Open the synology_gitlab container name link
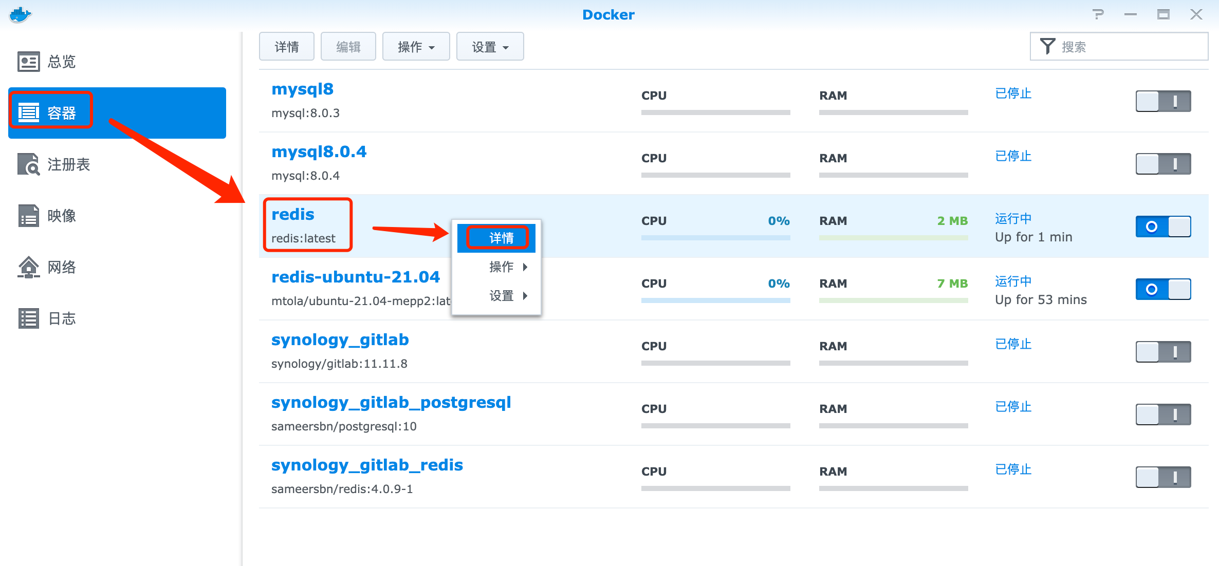1219x566 pixels. click(x=340, y=339)
